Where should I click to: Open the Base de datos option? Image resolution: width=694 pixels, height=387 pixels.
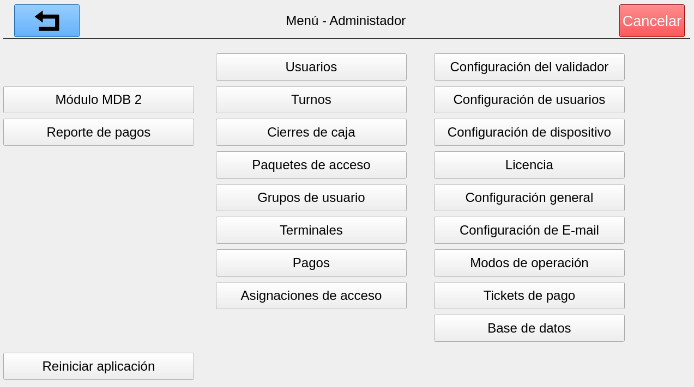[529, 328]
